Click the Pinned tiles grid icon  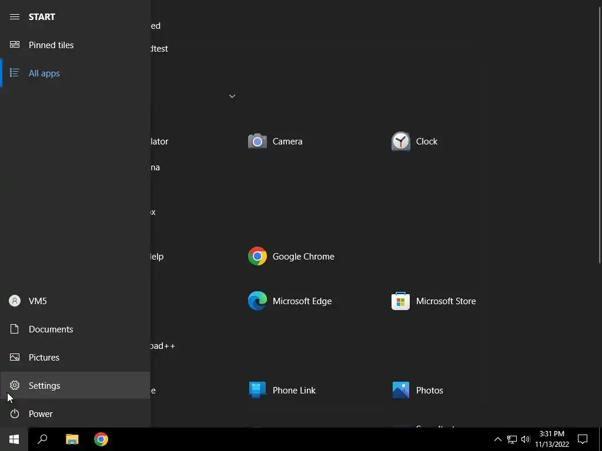click(15, 45)
